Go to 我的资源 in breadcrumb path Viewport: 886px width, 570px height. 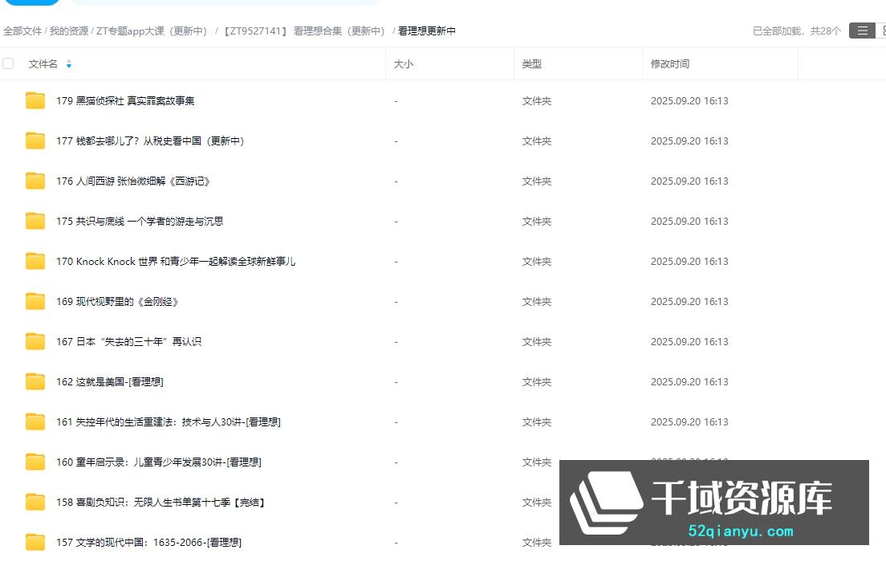[69, 31]
